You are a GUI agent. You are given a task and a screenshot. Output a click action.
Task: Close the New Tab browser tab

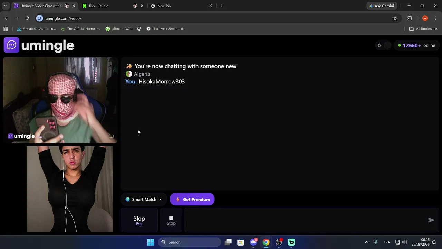point(211,6)
